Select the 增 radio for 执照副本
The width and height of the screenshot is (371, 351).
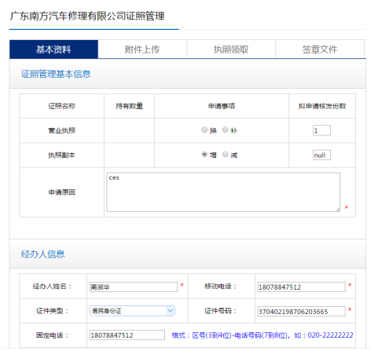[x=204, y=155]
